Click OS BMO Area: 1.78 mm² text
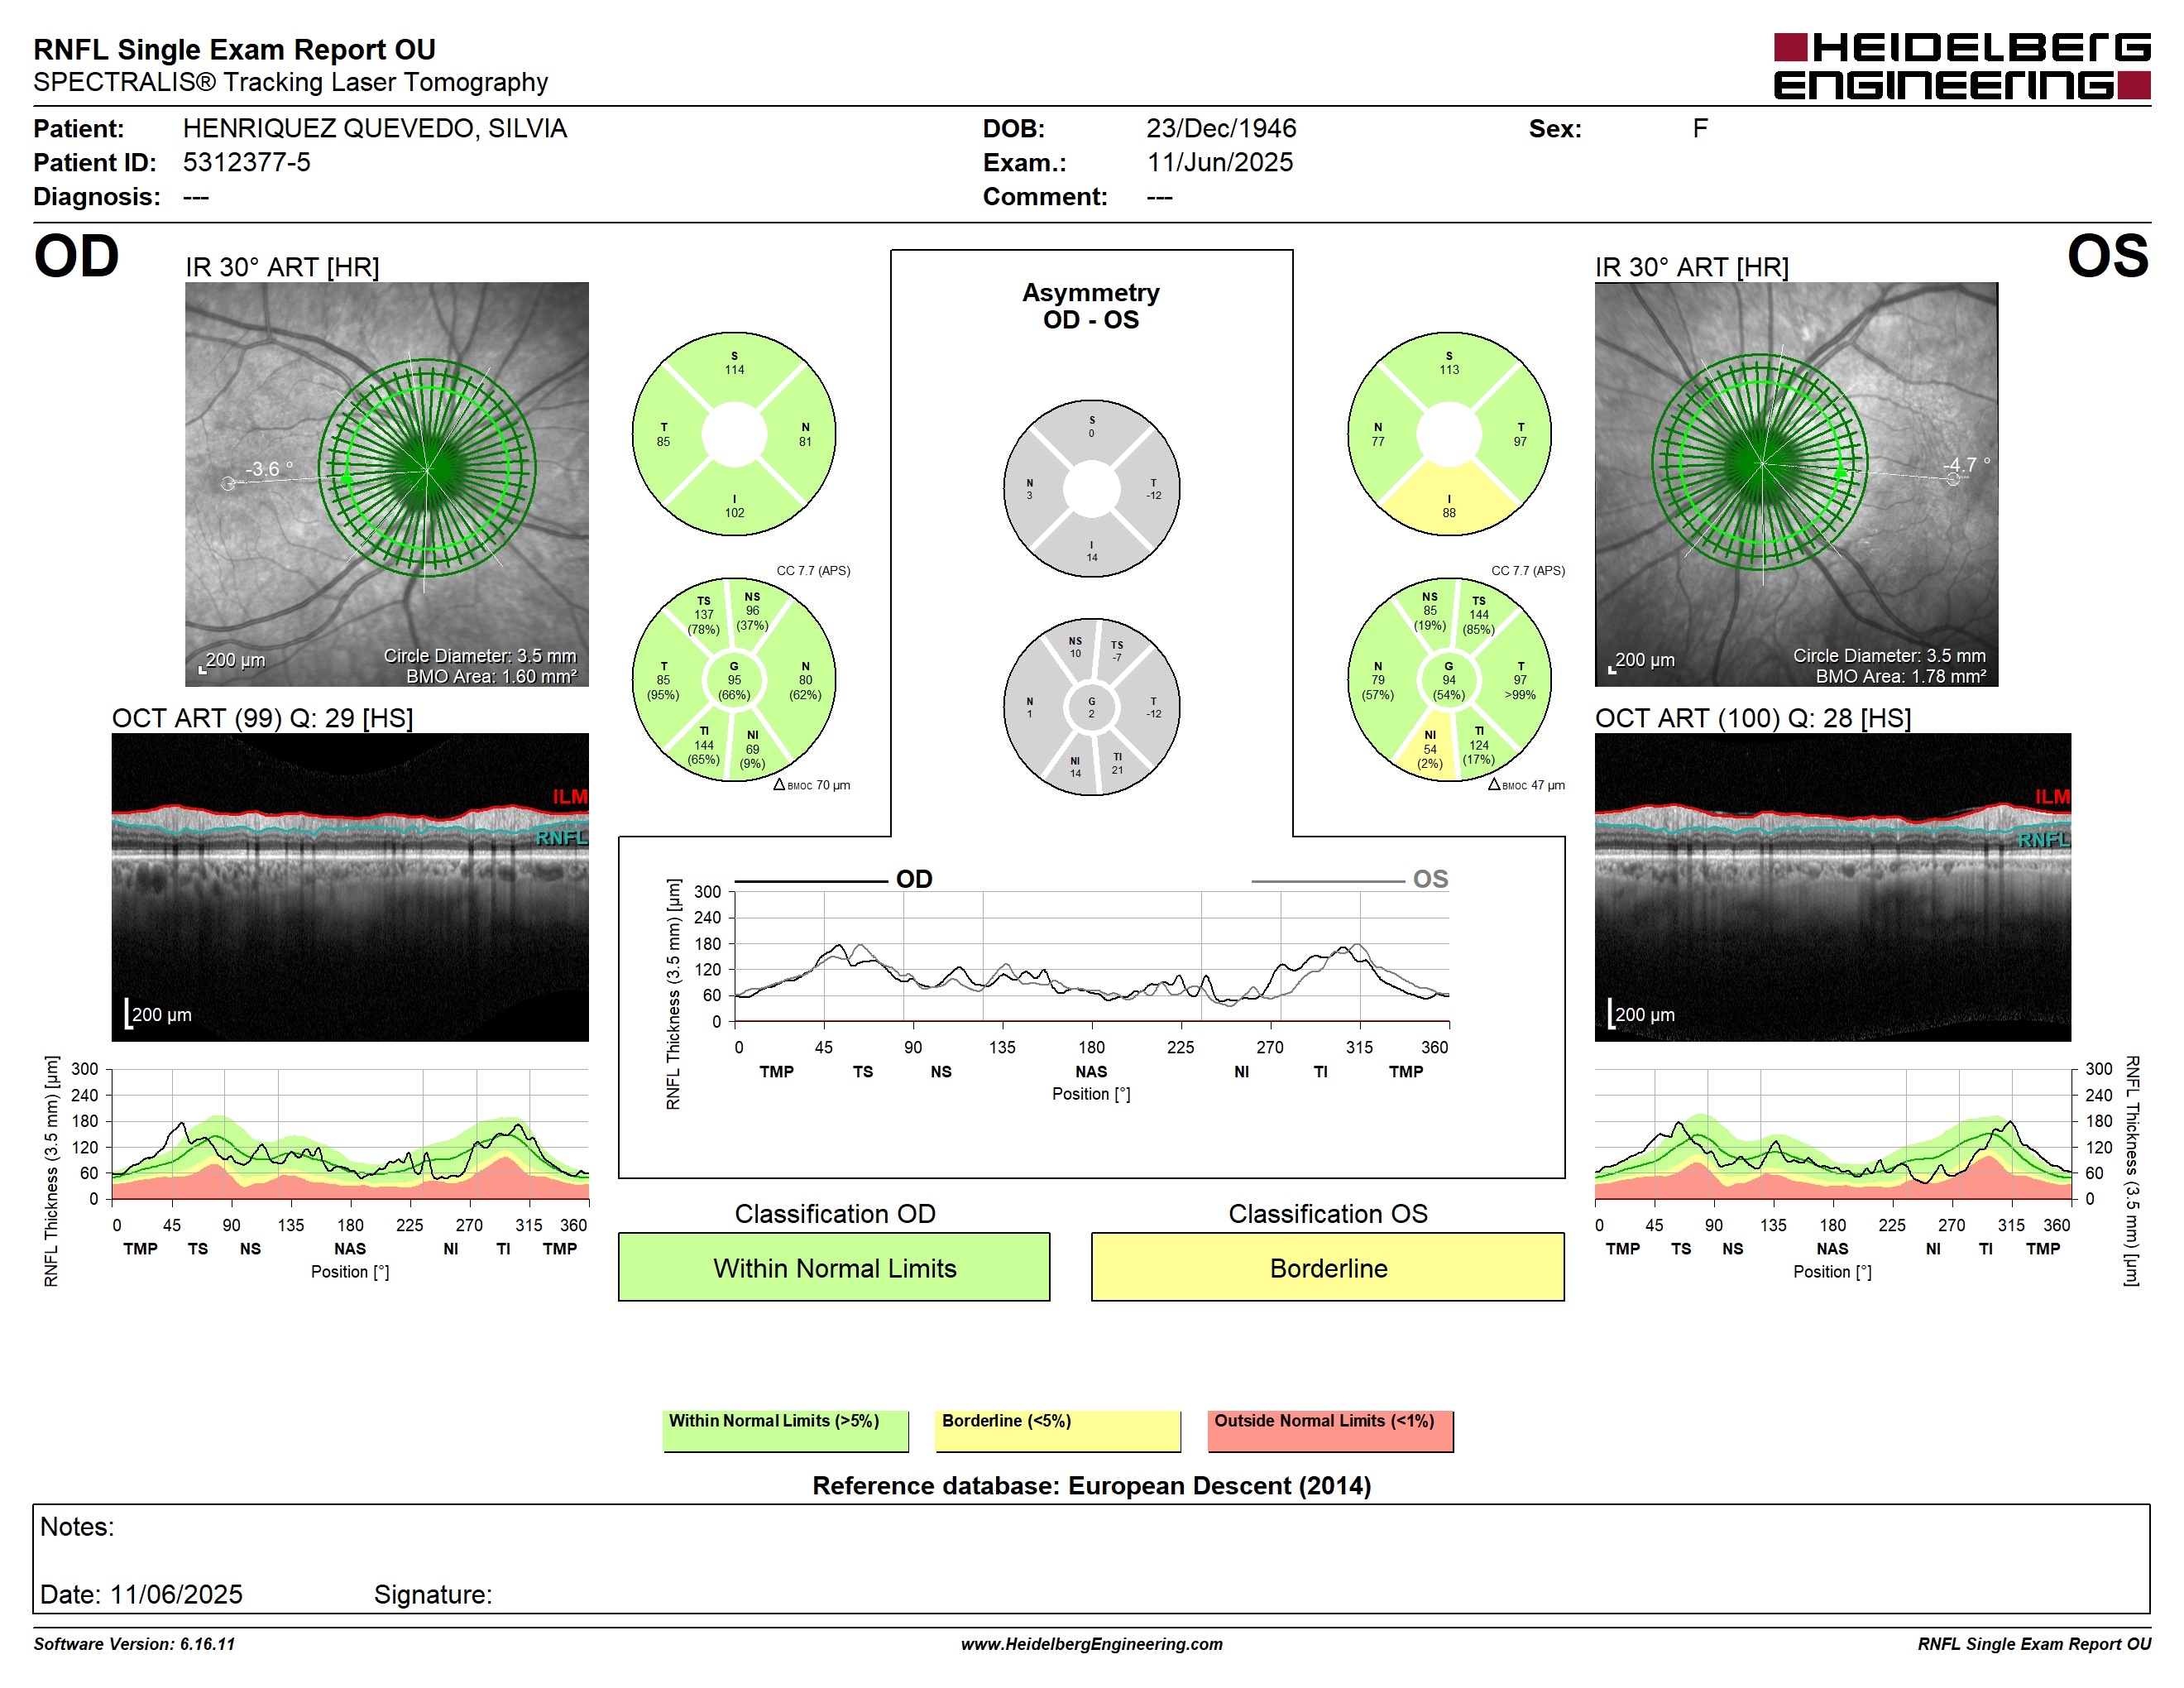 click(x=1901, y=676)
